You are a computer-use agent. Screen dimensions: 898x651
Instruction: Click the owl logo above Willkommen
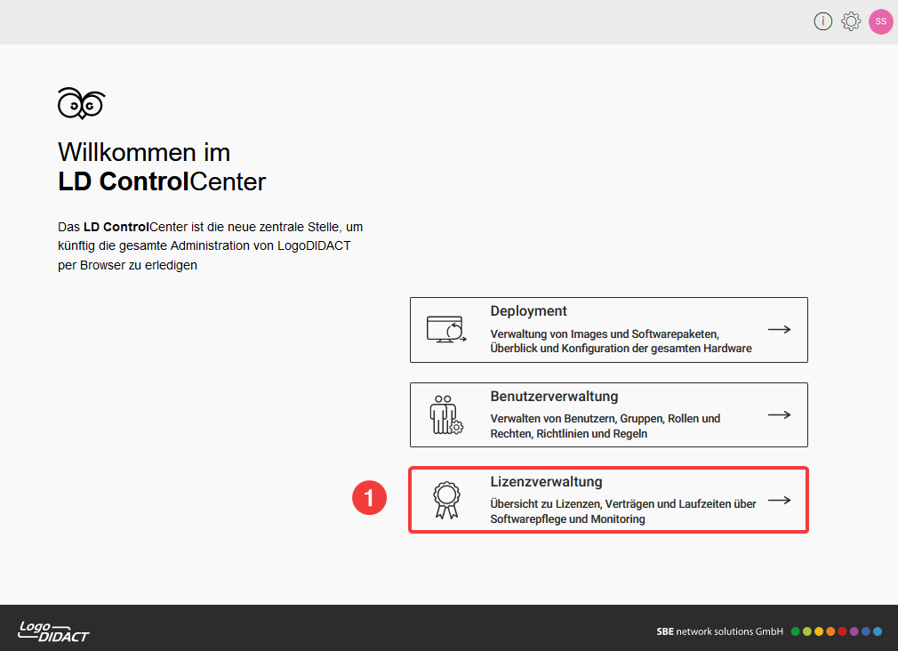(81, 103)
